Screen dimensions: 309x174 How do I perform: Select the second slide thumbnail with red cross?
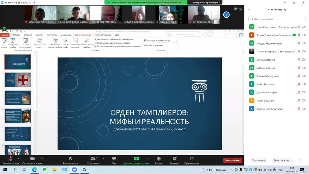pos(18,80)
